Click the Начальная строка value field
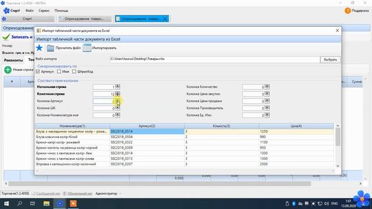The height and width of the screenshot is (209, 372). tap(104, 87)
